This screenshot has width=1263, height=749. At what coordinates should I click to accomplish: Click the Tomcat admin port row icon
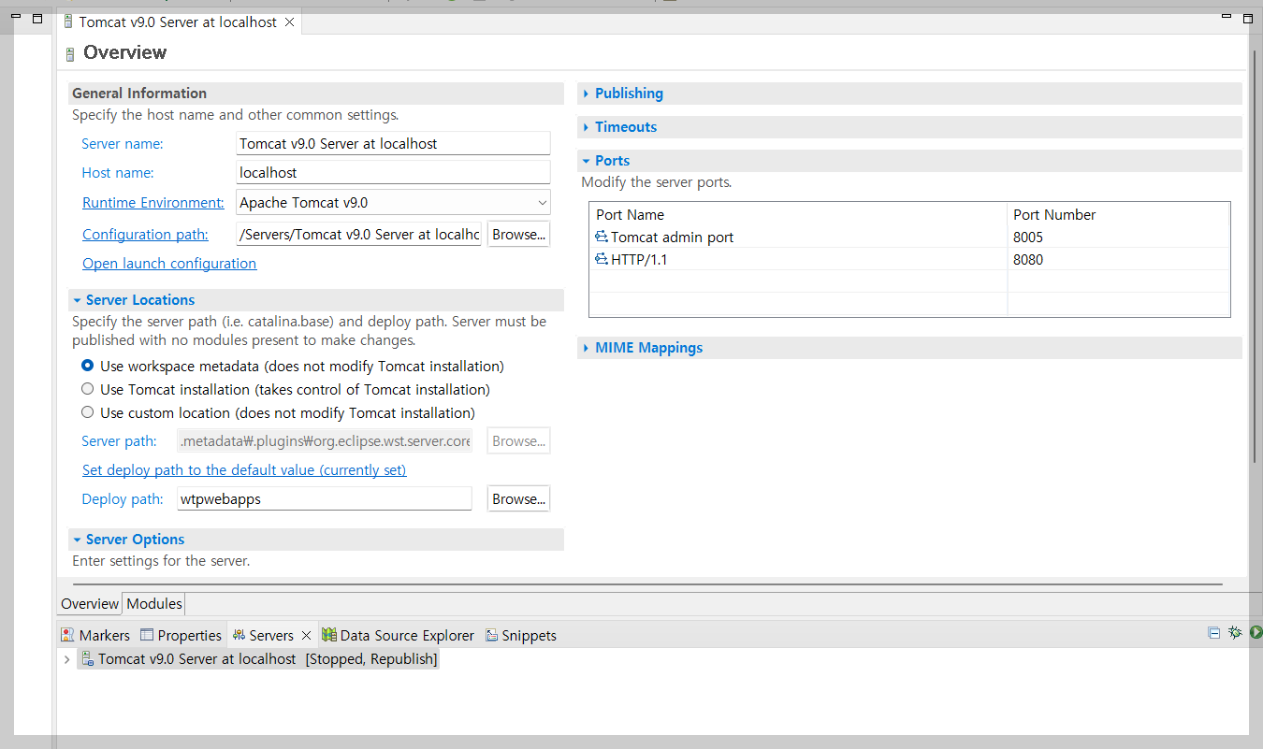pyautogui.click(x=602, y=237)
